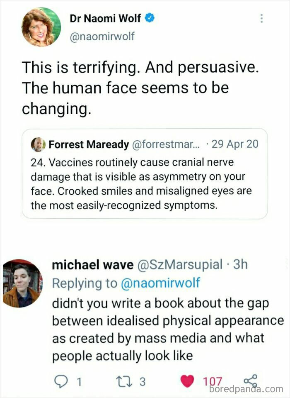Click the share icon on the reply
Viewport: 290px width, 398px height.
(x=250, y=381)
